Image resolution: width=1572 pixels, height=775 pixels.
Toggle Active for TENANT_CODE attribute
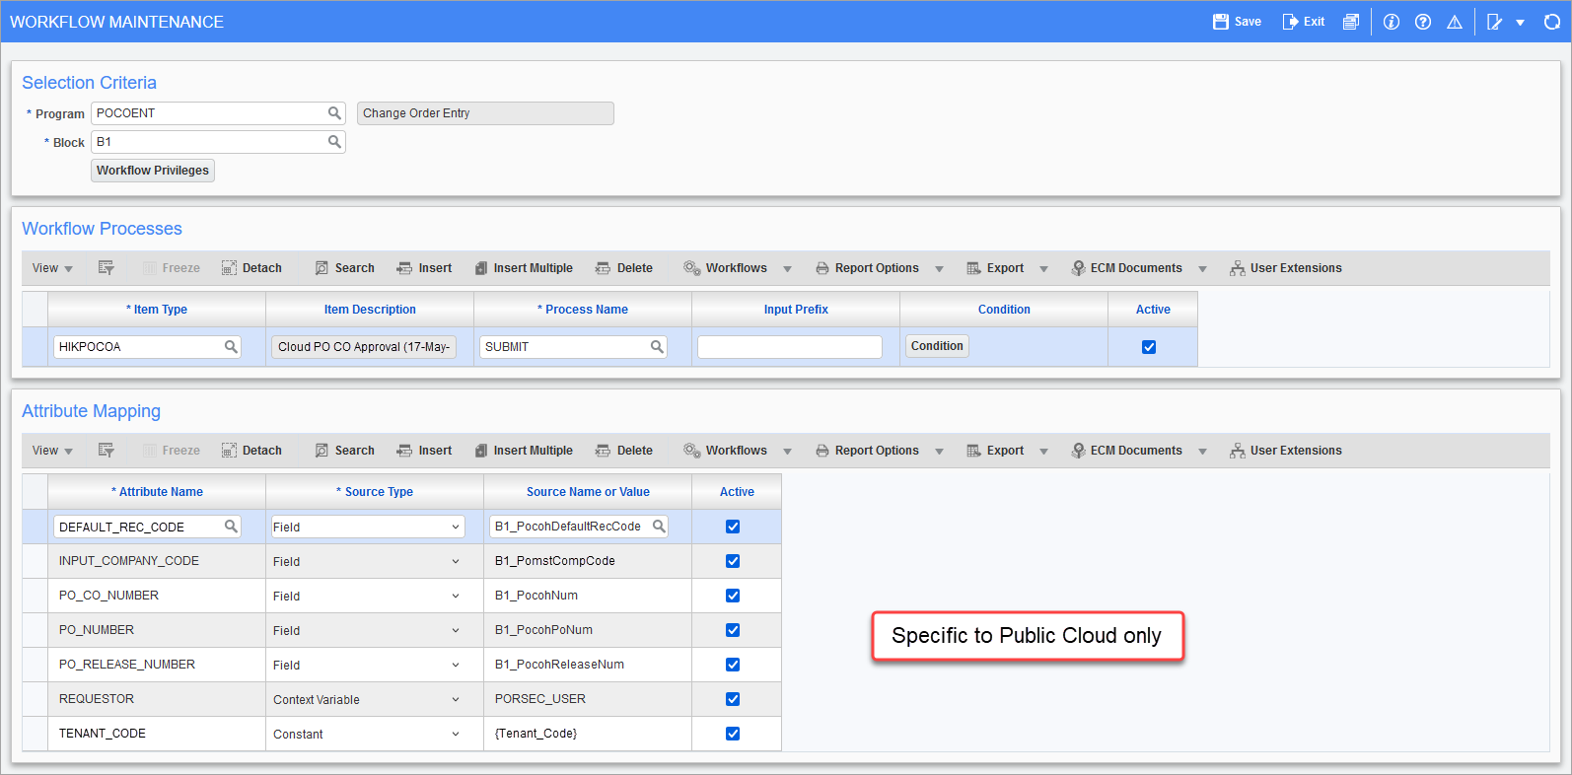pos(733,734)
